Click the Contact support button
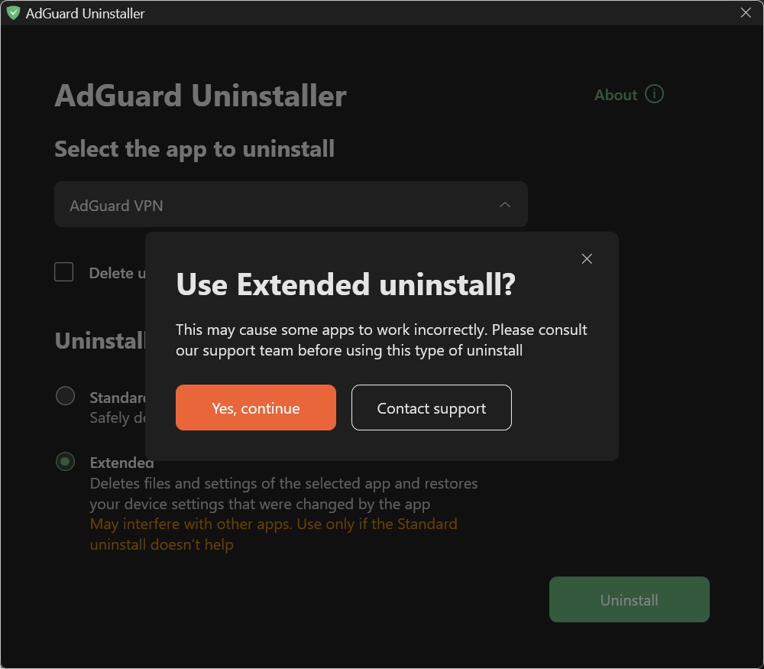 click(x=431, y=408)
